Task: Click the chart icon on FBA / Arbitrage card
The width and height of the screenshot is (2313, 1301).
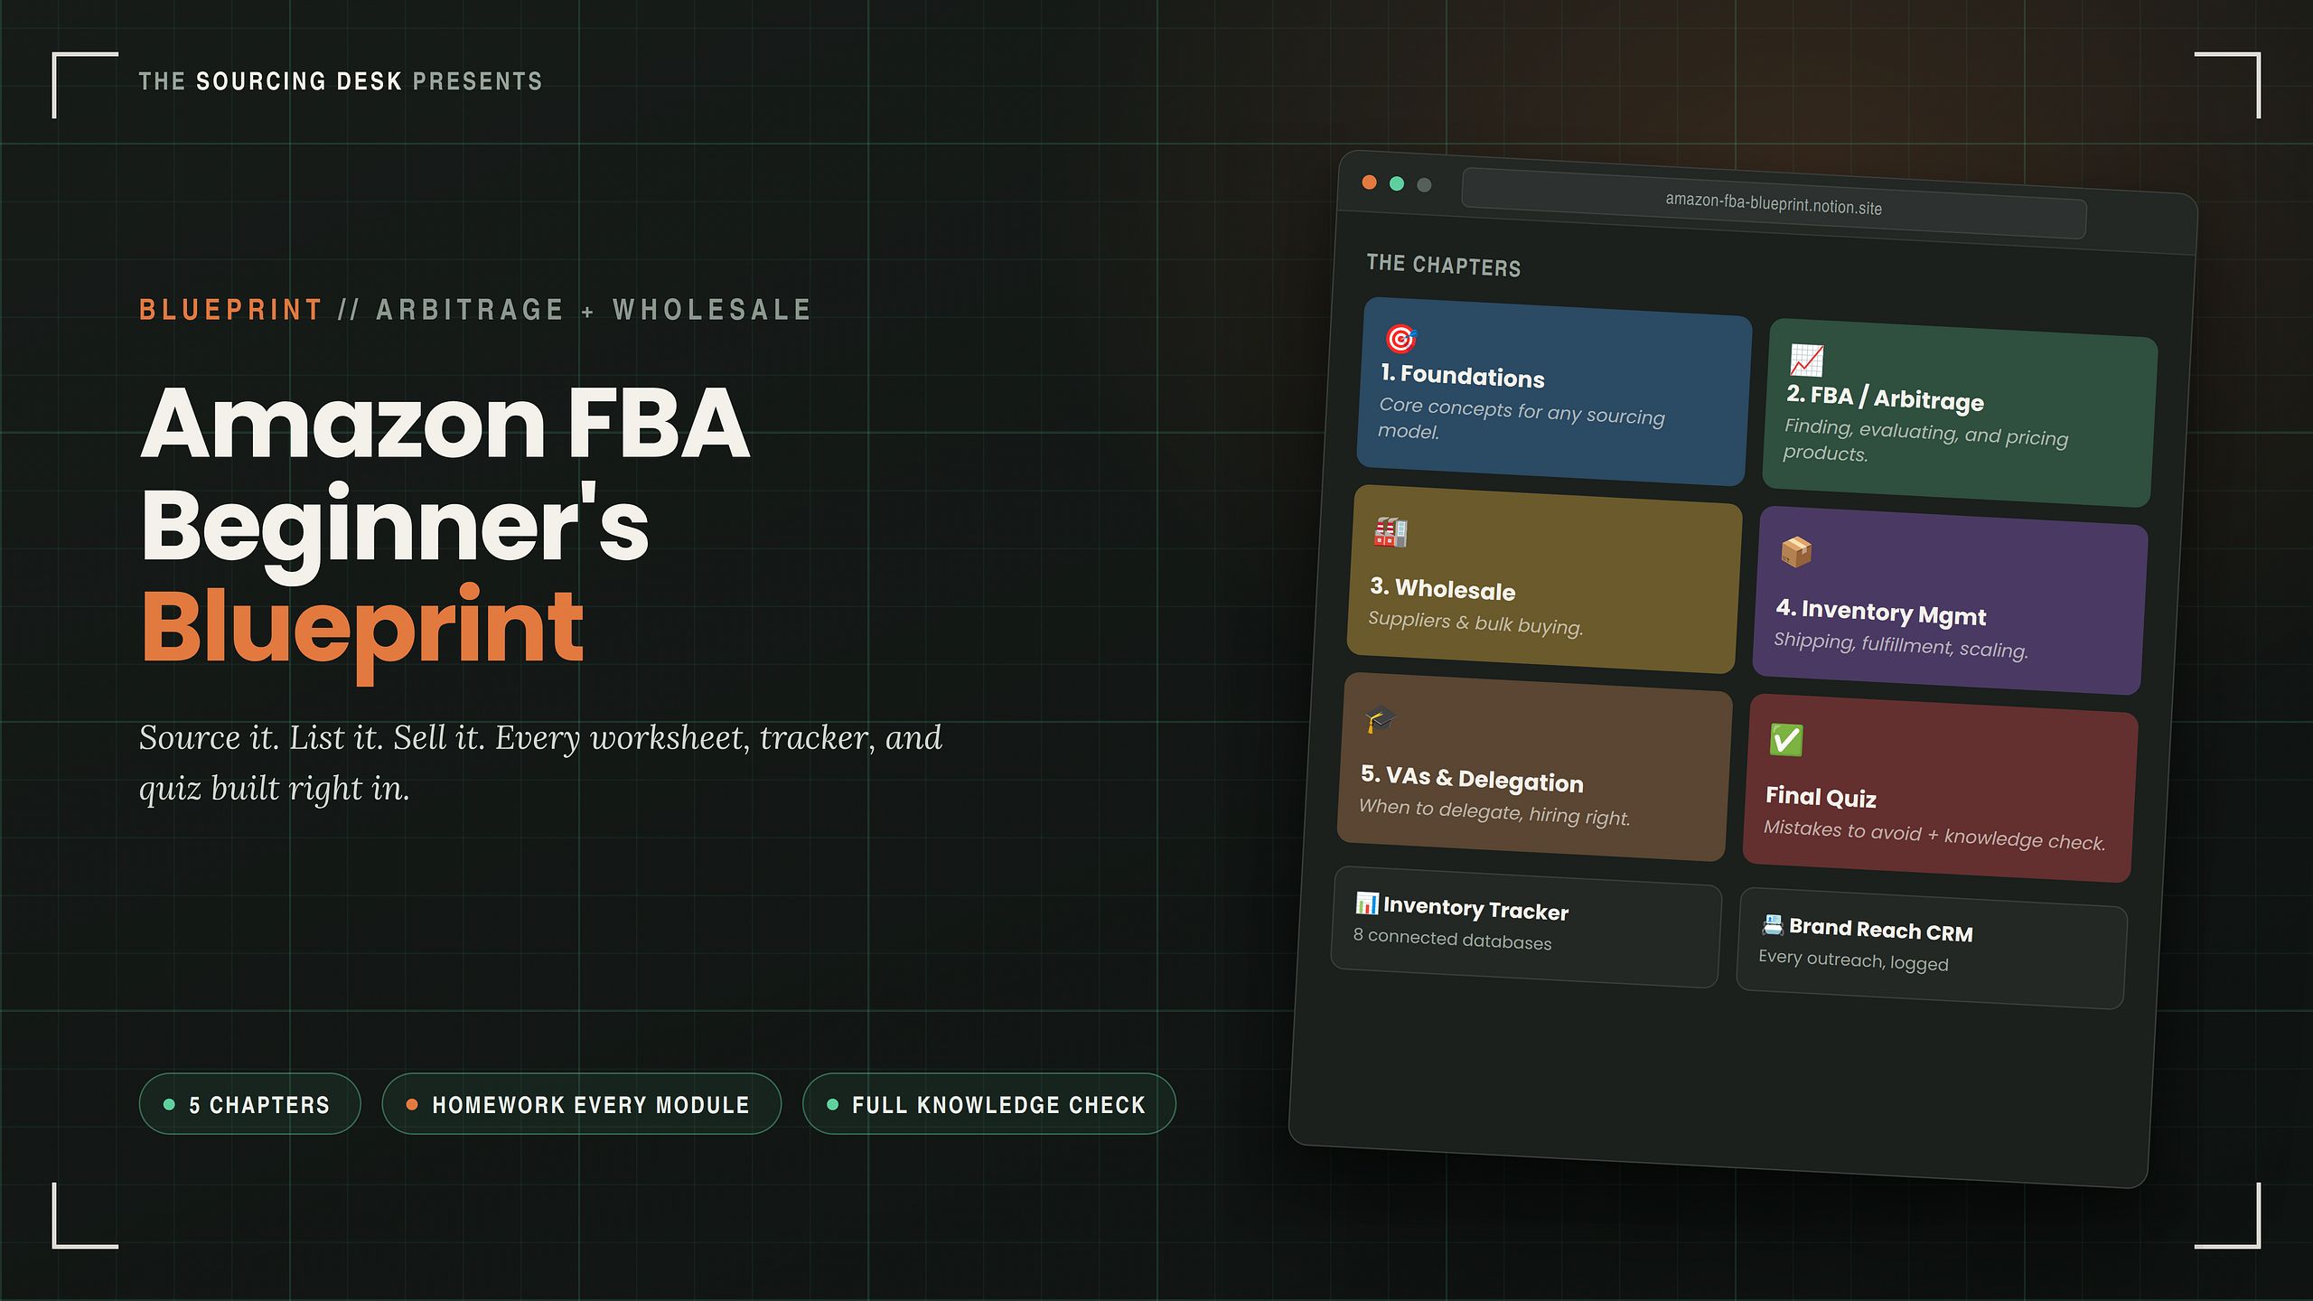Action: click(x=1806, y=360)
